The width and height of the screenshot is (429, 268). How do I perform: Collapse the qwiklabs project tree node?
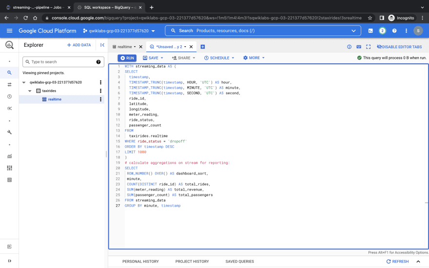pos(24,82)
